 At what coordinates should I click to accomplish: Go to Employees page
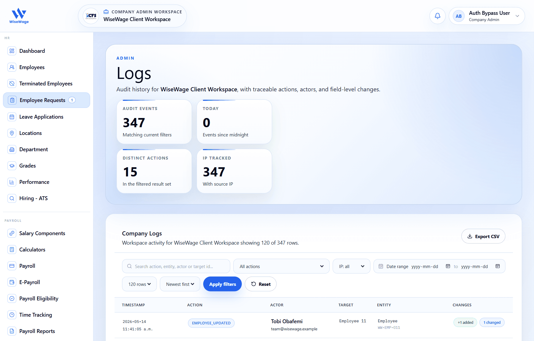coord(47,67)
